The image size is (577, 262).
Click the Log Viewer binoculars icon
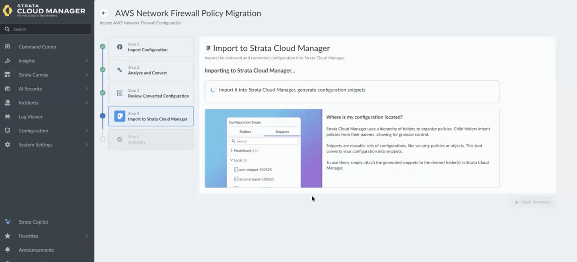point(8,117)
